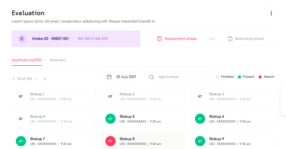Open the three-dot more options menu
Screen dimensions: 286x149
tap(271, 13)
